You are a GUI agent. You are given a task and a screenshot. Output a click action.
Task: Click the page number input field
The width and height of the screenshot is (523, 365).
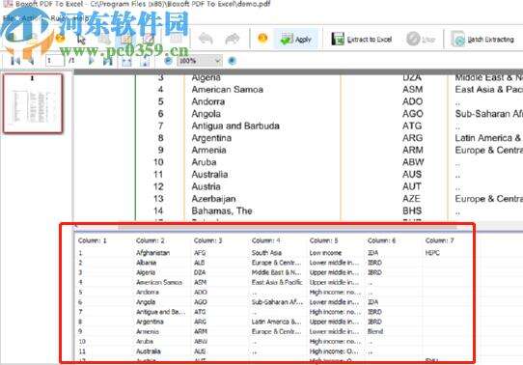pyautogui.click(x=55, y=61)
